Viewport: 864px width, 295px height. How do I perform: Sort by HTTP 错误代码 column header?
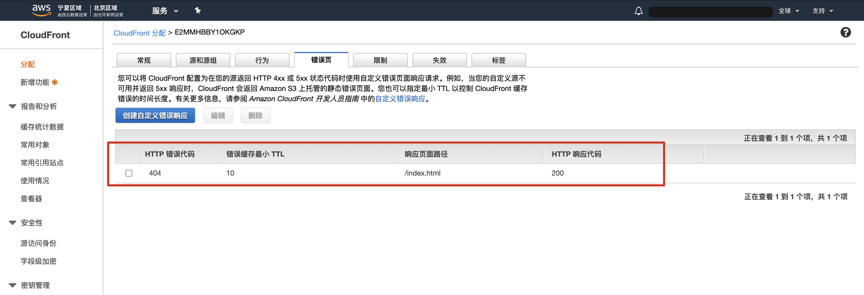coord(170,154)
